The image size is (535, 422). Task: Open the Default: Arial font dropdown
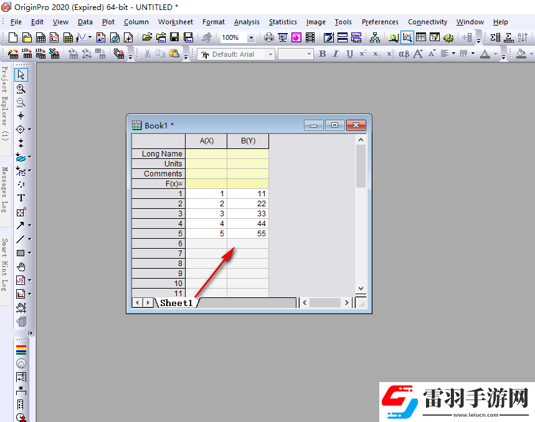(270, 55)
